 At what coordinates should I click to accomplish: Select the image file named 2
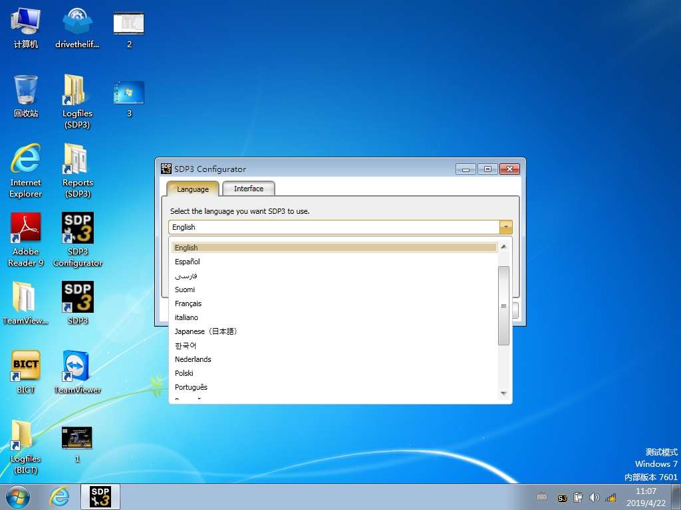[x=129, y=29]
